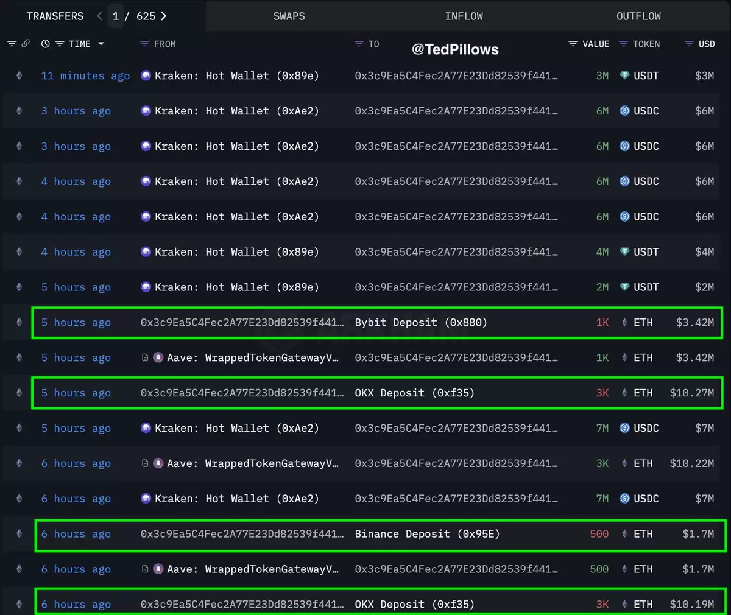Open the USD column filter

[x=689, y=44]
